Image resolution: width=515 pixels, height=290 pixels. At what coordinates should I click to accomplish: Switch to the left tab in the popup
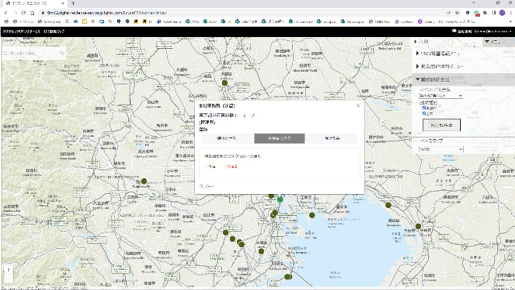[227, 138]
